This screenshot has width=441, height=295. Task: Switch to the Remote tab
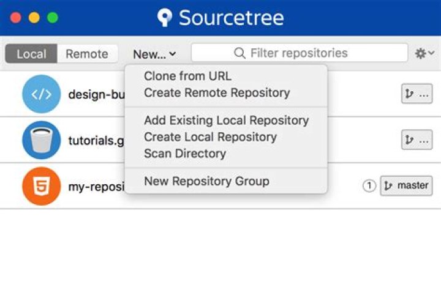(87, 54)
